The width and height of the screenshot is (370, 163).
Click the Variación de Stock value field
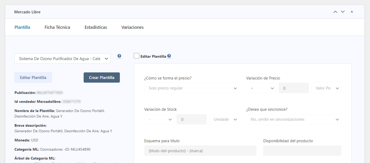coord(192,119)
